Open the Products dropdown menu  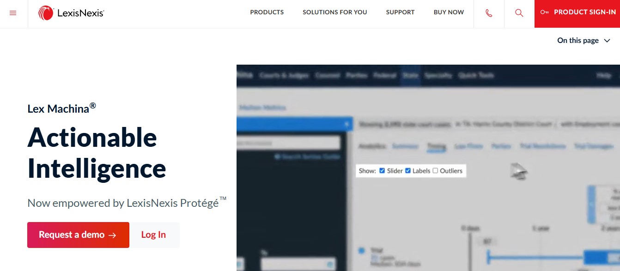pyautogui.click(x=267, y=12)
